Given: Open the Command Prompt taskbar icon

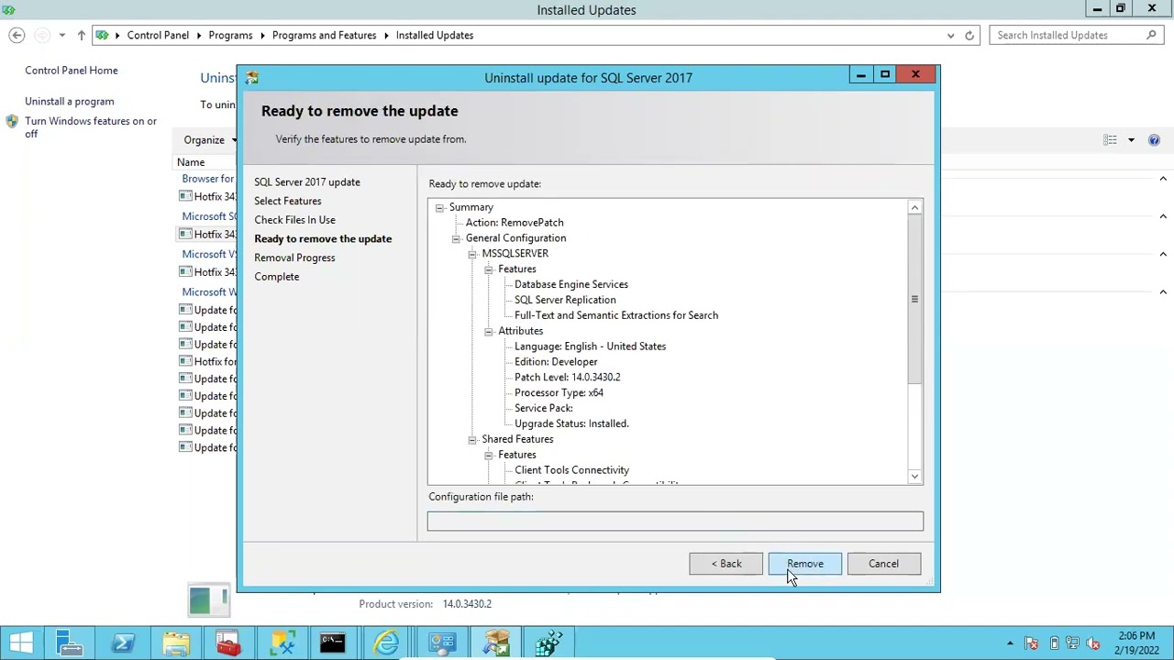Looking at the screenshot, I should click(x=333, y=643).
